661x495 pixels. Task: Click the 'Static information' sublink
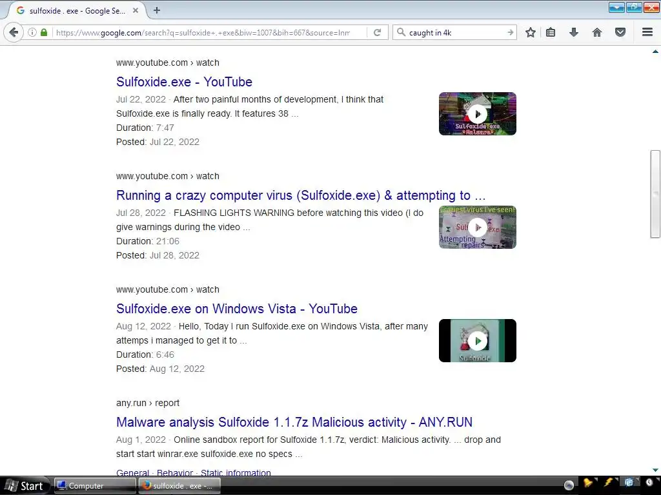click(236, 472)
